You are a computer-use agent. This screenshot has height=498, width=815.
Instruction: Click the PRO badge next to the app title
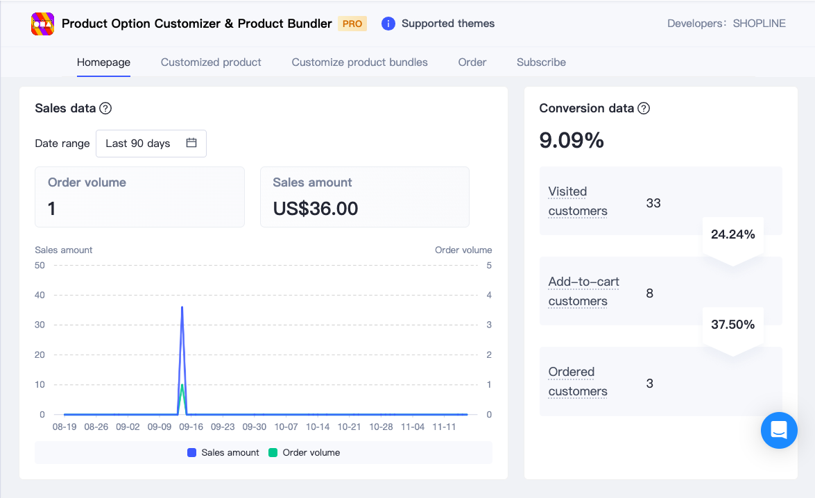352,23
